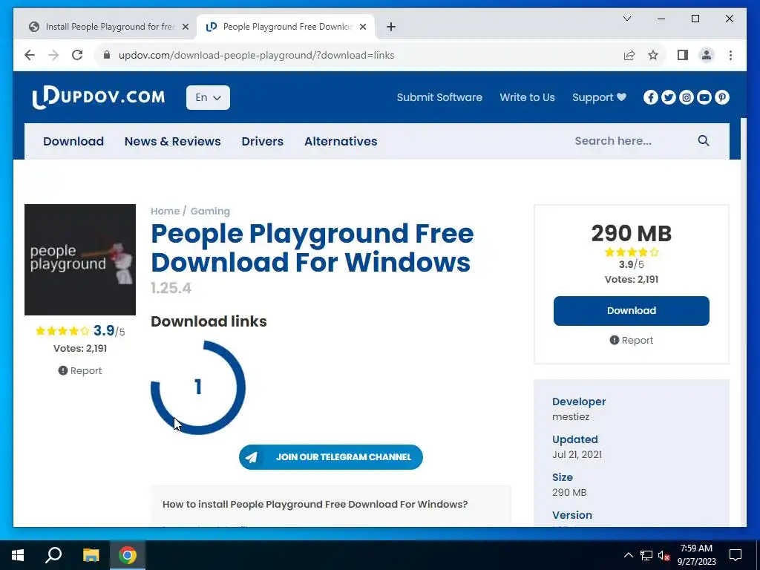
Task: Click the Search here input field
Action: (630, 141)
